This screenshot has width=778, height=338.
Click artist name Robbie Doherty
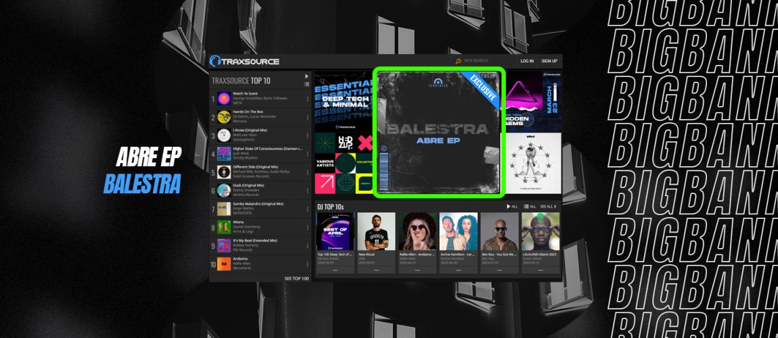(246, 245)
